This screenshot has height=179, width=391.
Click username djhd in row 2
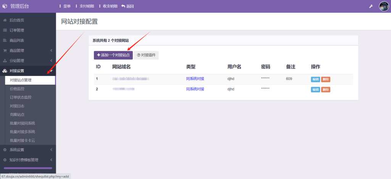(231, 89)
